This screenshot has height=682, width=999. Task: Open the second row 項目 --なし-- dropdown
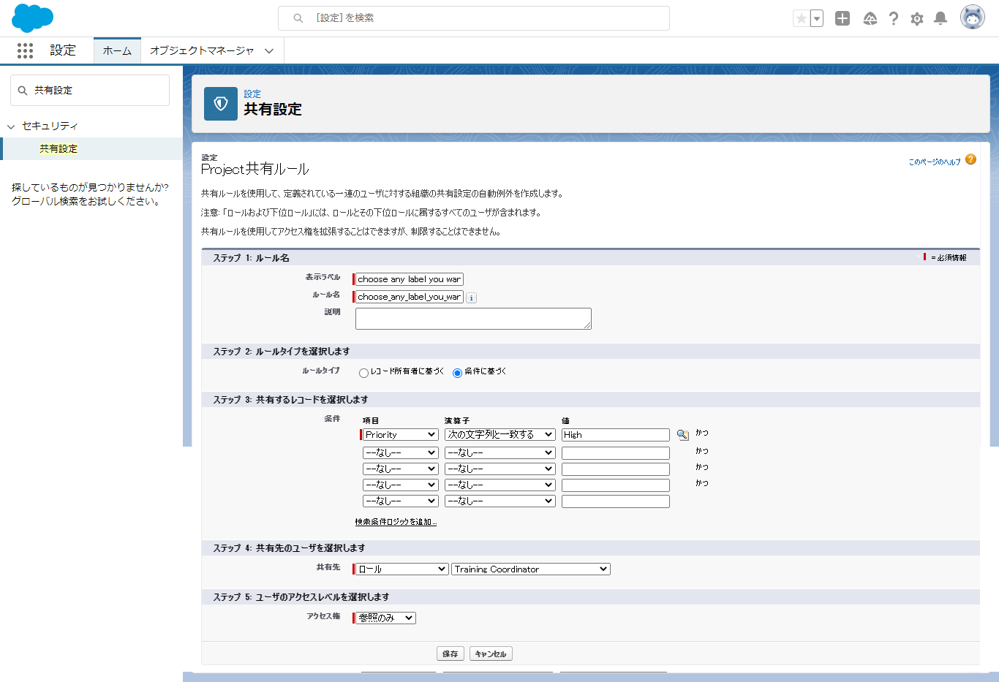click(x=400, y=452)
